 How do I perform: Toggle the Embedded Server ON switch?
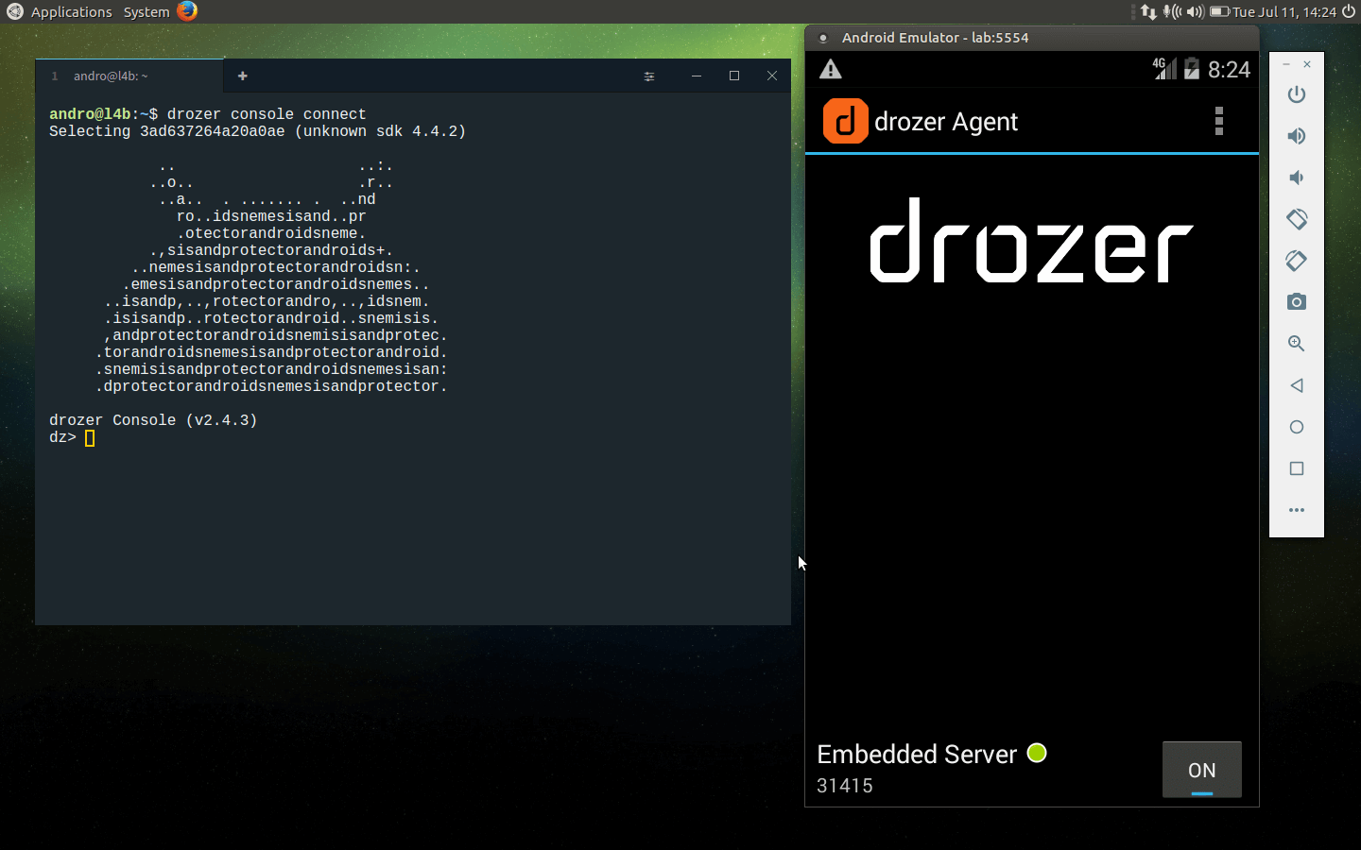coord(1201,770)
